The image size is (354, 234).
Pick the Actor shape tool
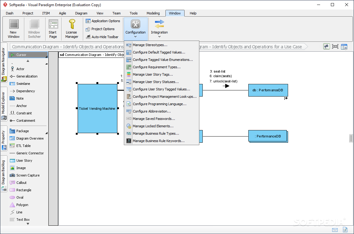tap(28, 69)
